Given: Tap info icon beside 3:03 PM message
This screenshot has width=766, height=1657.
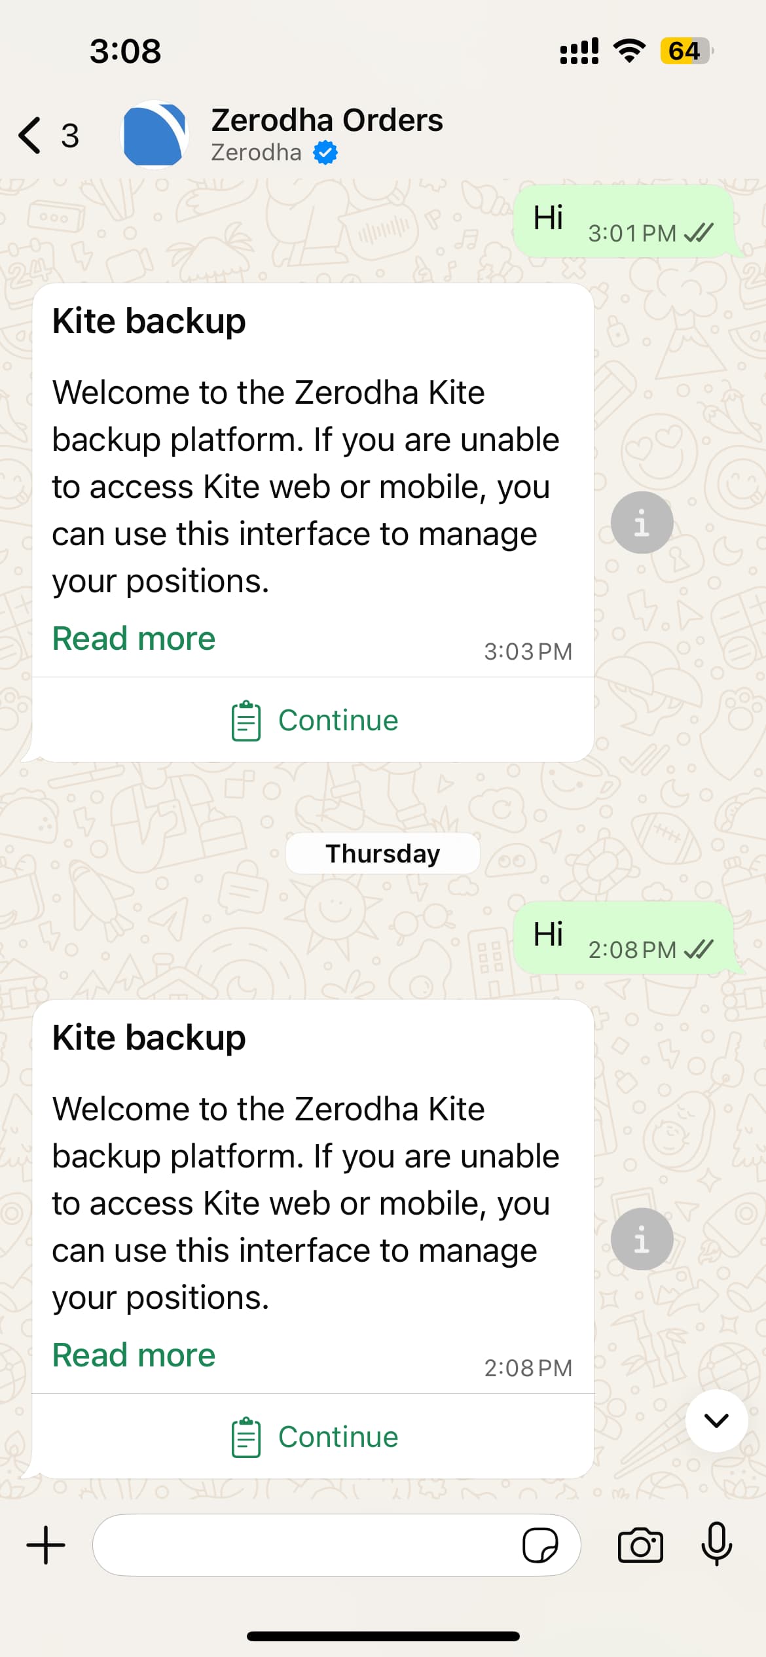Looking at the screenshot, I should (642, 522).
